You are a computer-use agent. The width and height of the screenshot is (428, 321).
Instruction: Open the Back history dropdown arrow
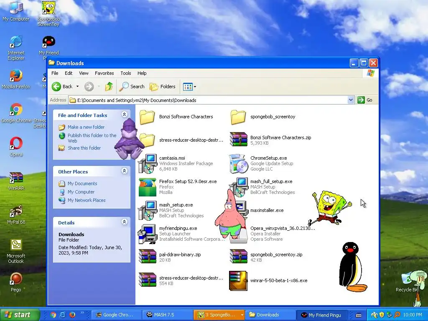click(77, 87)
